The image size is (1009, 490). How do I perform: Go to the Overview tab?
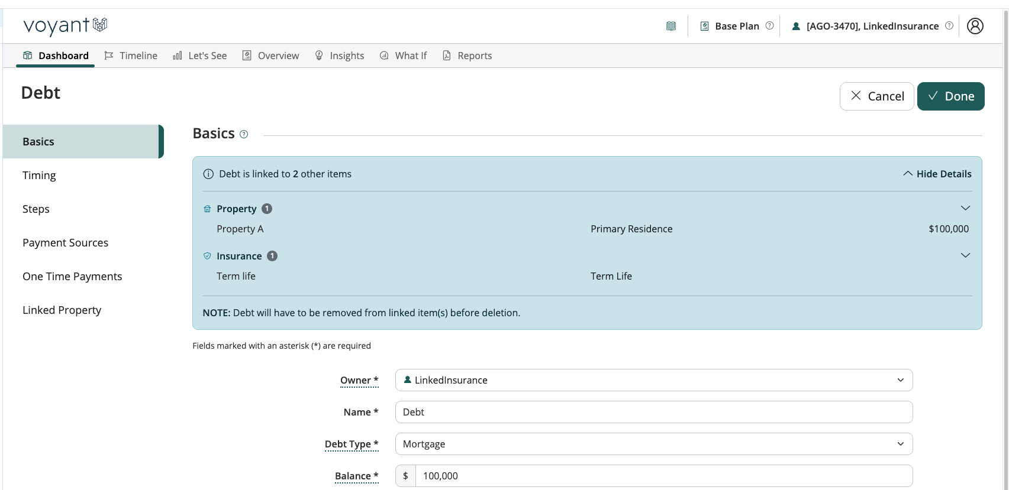271,56
